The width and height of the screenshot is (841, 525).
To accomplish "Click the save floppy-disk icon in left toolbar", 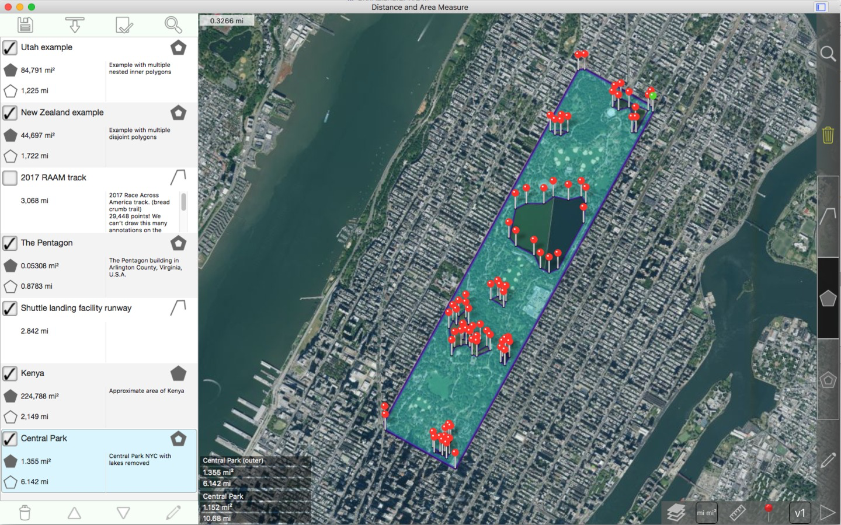I will pyautogui.click(x=25, y=24).
